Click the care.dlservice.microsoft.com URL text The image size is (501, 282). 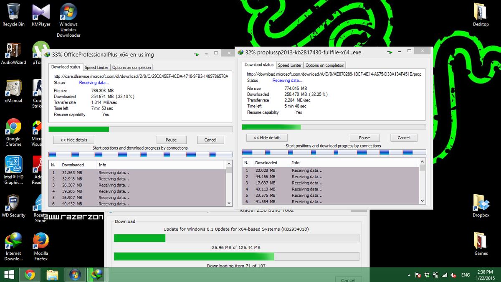(x=141, y=76)
